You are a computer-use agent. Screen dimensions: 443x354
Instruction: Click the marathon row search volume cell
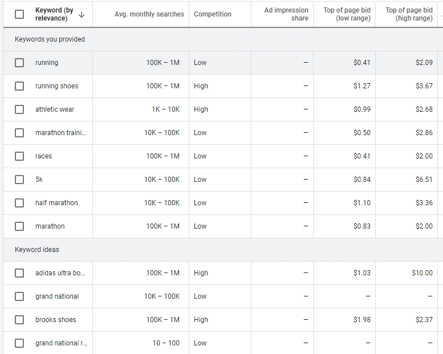pyautogui.click(x=162, y=226)
